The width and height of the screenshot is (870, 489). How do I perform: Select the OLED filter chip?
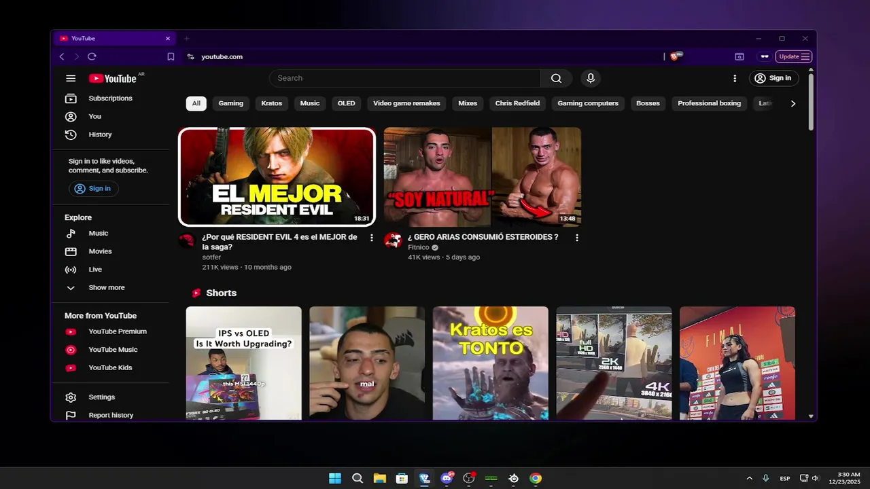[347, 103]
